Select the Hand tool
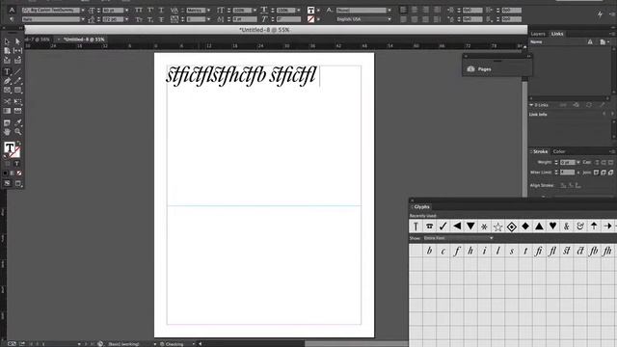This screenshot has height=347, width=617. (7, 132)
